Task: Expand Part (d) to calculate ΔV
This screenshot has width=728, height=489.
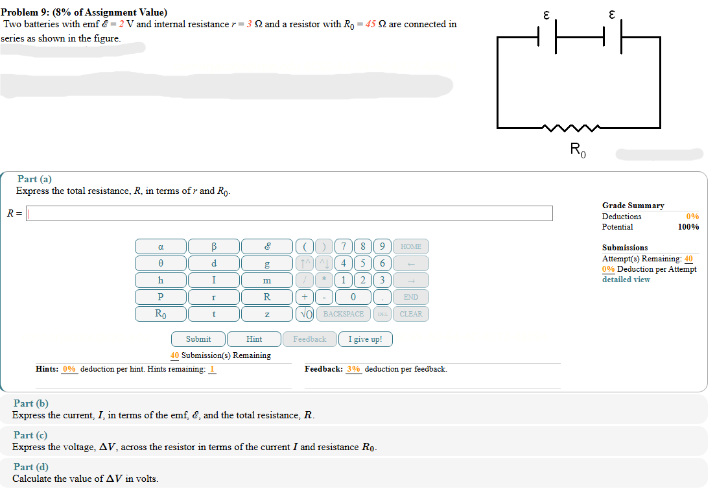Action: click(30, 466)
